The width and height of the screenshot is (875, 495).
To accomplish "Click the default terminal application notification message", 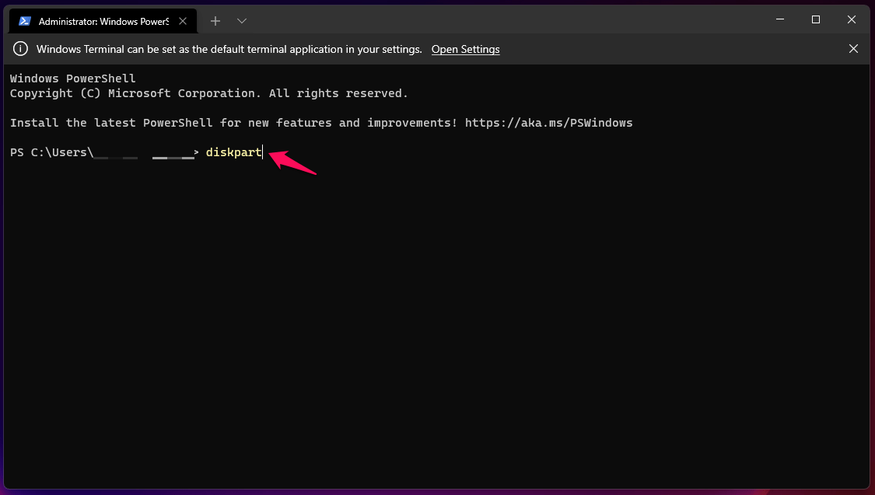I will point(229,49).
